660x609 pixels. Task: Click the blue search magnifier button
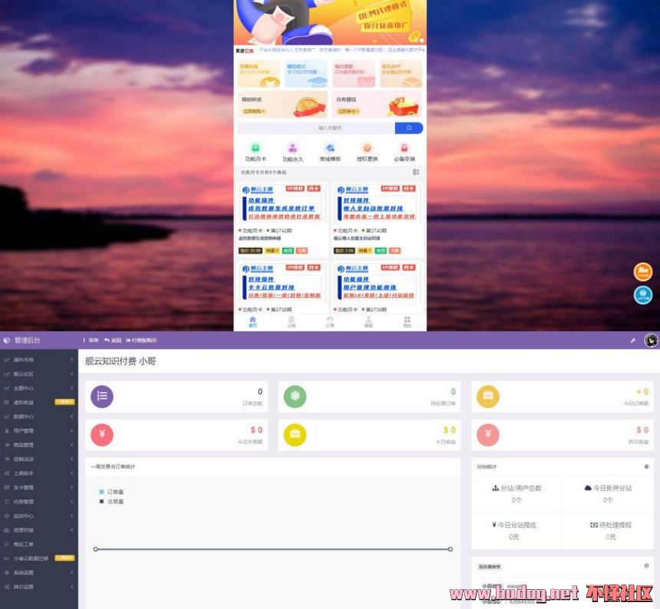click(409, 128)
